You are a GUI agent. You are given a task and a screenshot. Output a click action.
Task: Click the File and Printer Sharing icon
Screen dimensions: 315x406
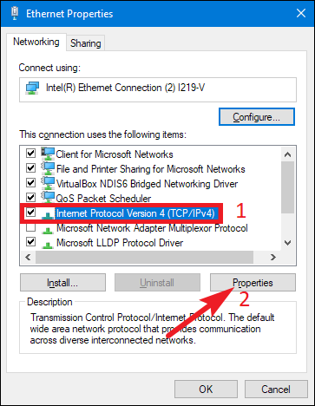48,168
